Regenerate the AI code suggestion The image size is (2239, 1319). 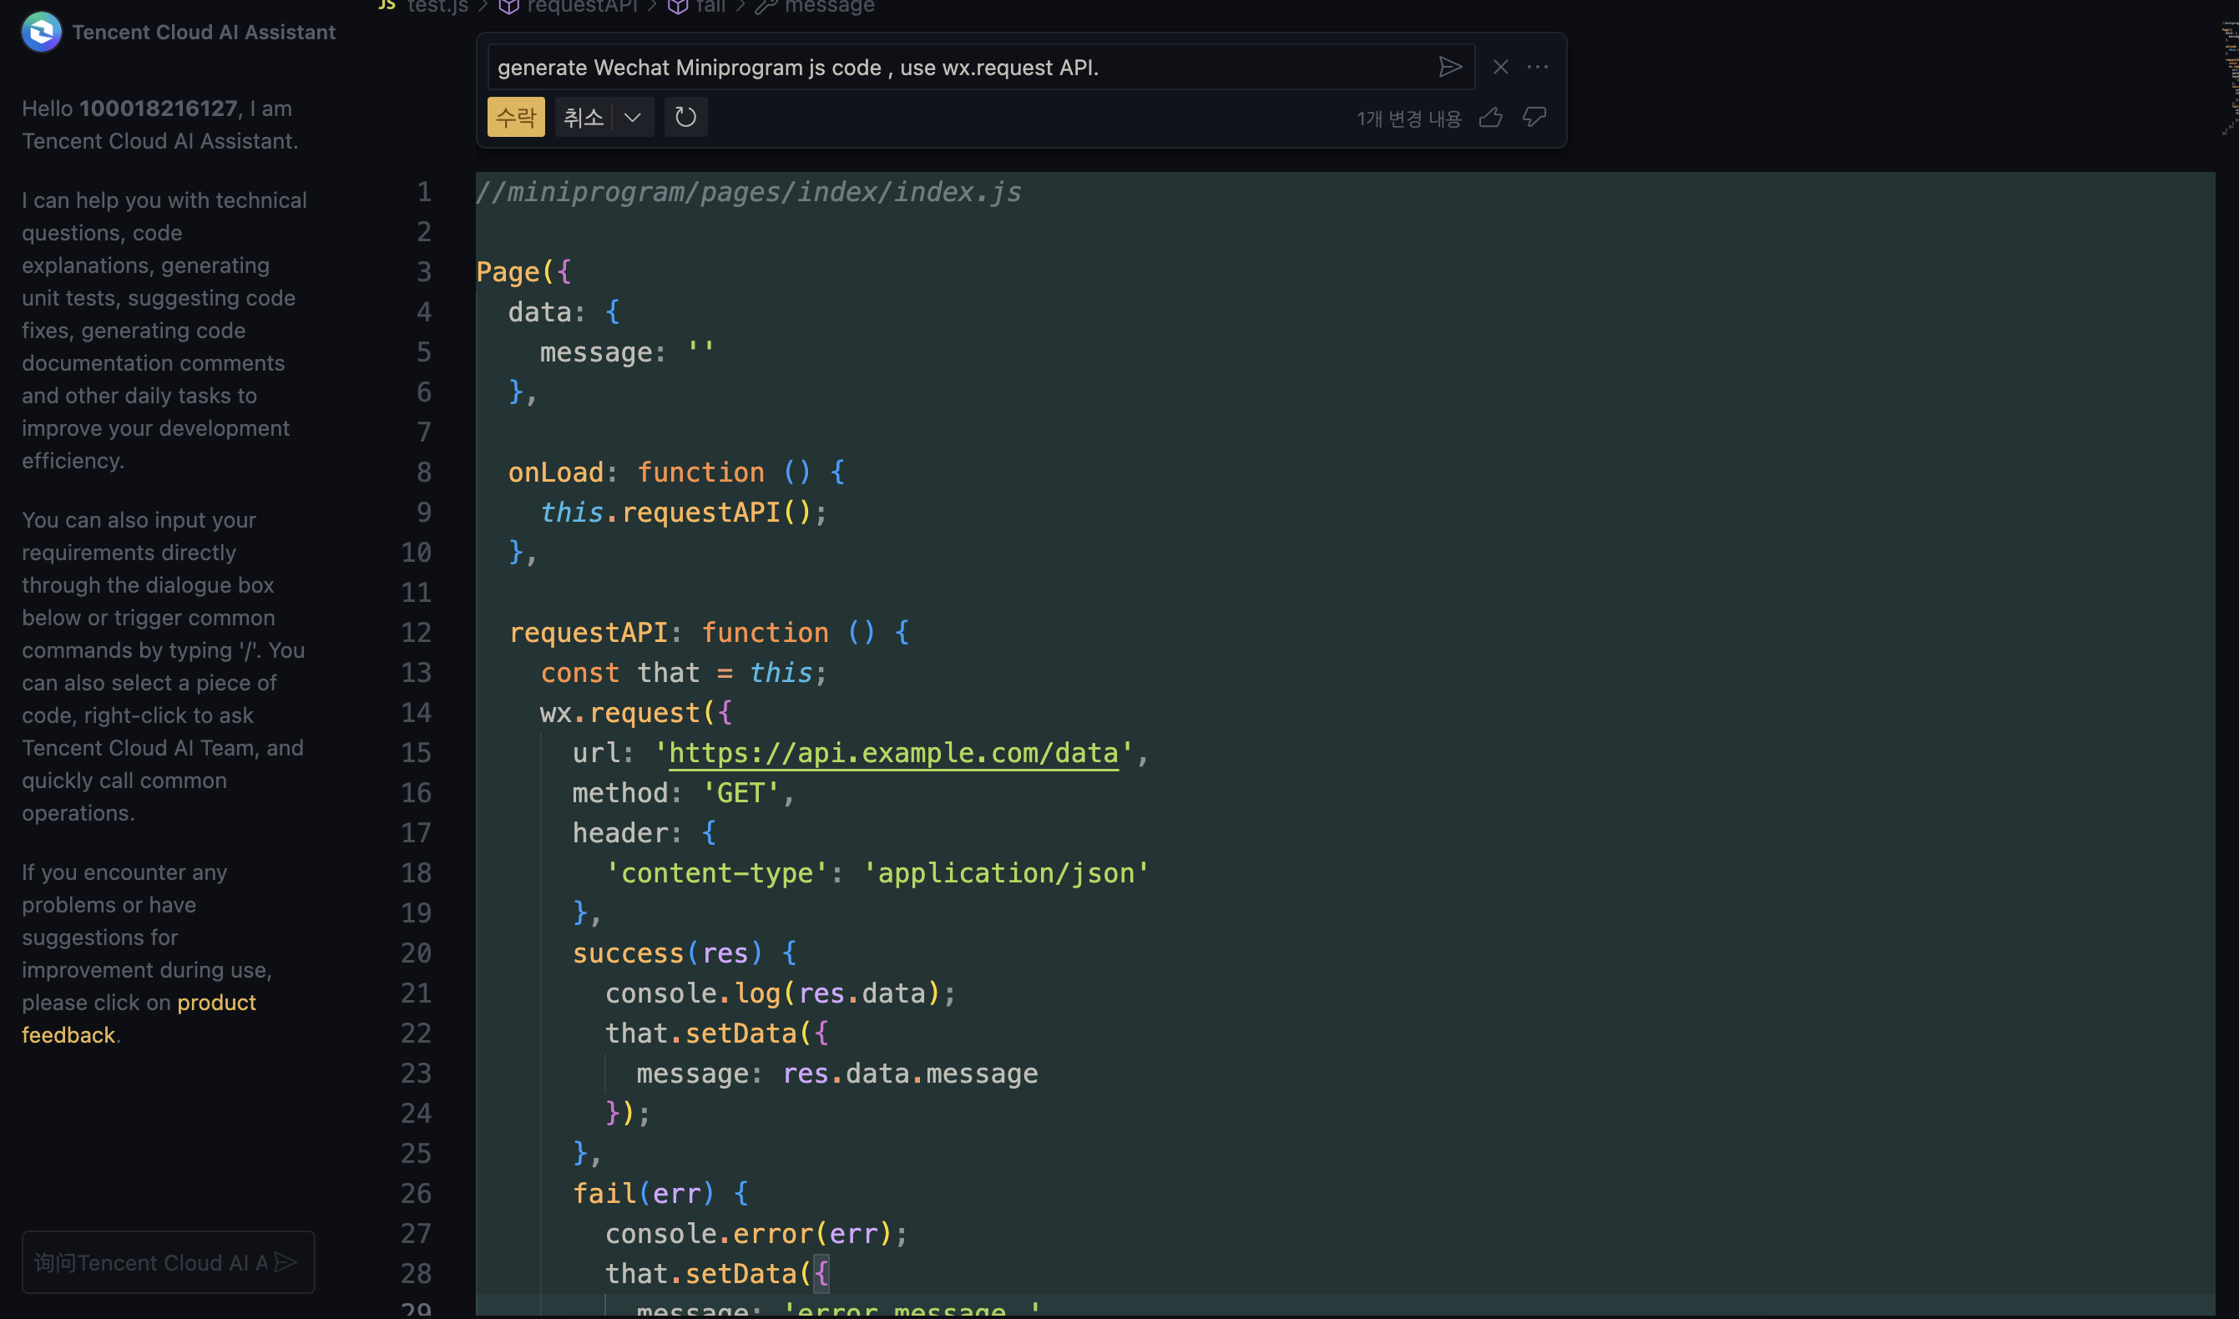pyautogui.click(x=685, y=118)
